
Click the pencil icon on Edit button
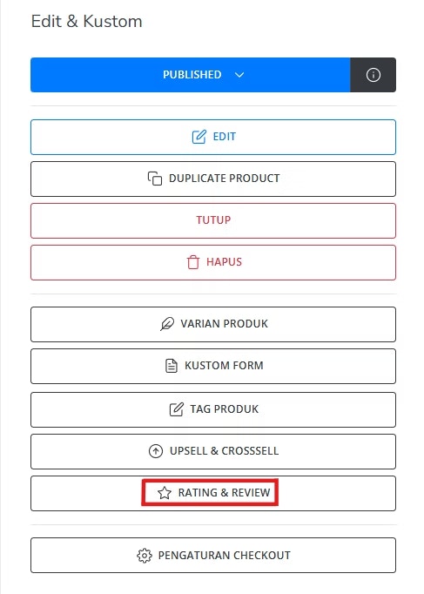click(199, 137)
